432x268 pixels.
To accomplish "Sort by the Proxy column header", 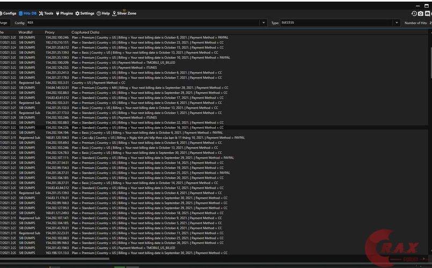I will point(50,32).
